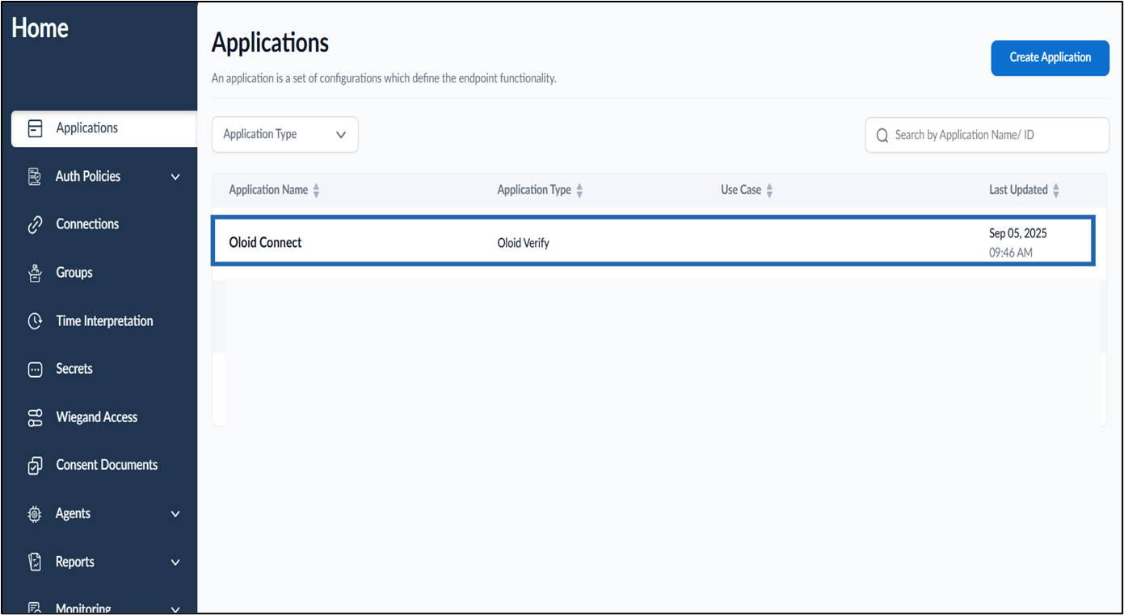Sort by Use Case arrows
Viewport: 1124px width, 615px height.
click(x=769, y=190)
